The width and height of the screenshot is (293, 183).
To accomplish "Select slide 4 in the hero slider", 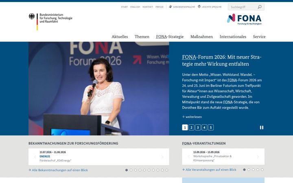I will [204, 127].
